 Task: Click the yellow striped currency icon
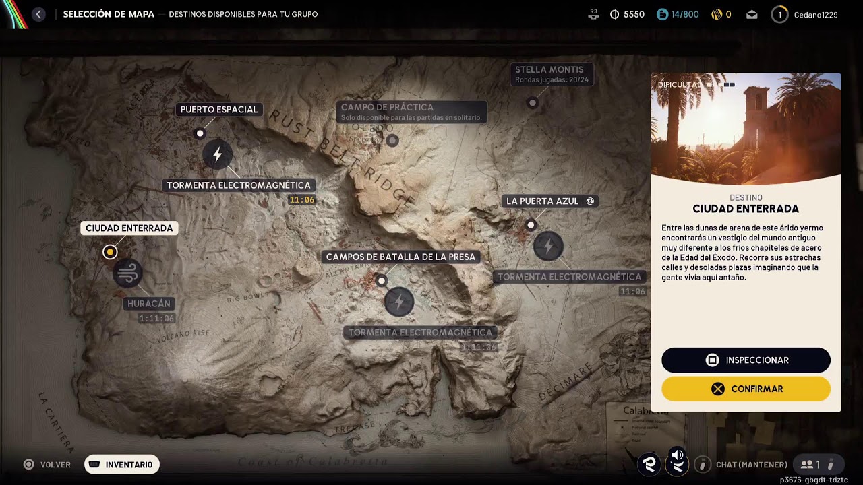717,14
